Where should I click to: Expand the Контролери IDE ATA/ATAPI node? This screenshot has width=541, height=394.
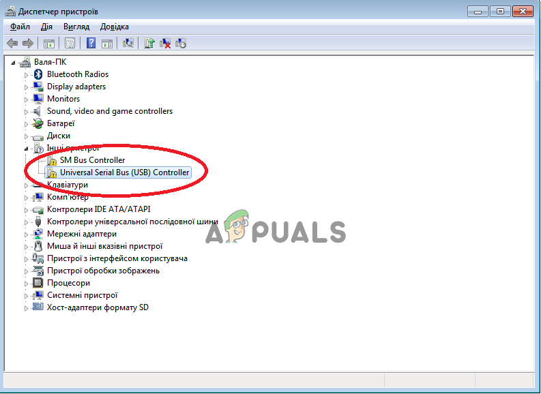click(x=26, y=210)
